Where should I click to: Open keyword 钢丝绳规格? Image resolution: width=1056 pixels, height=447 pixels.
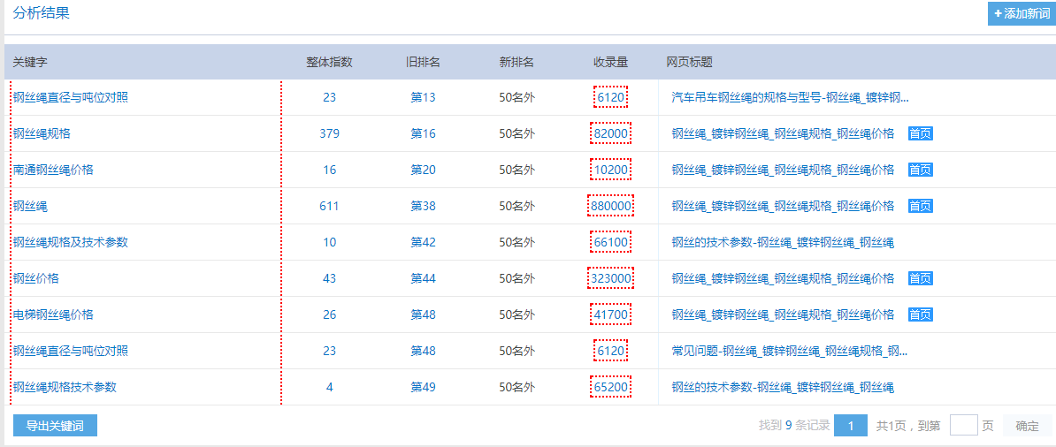click(x=42, y=133)
